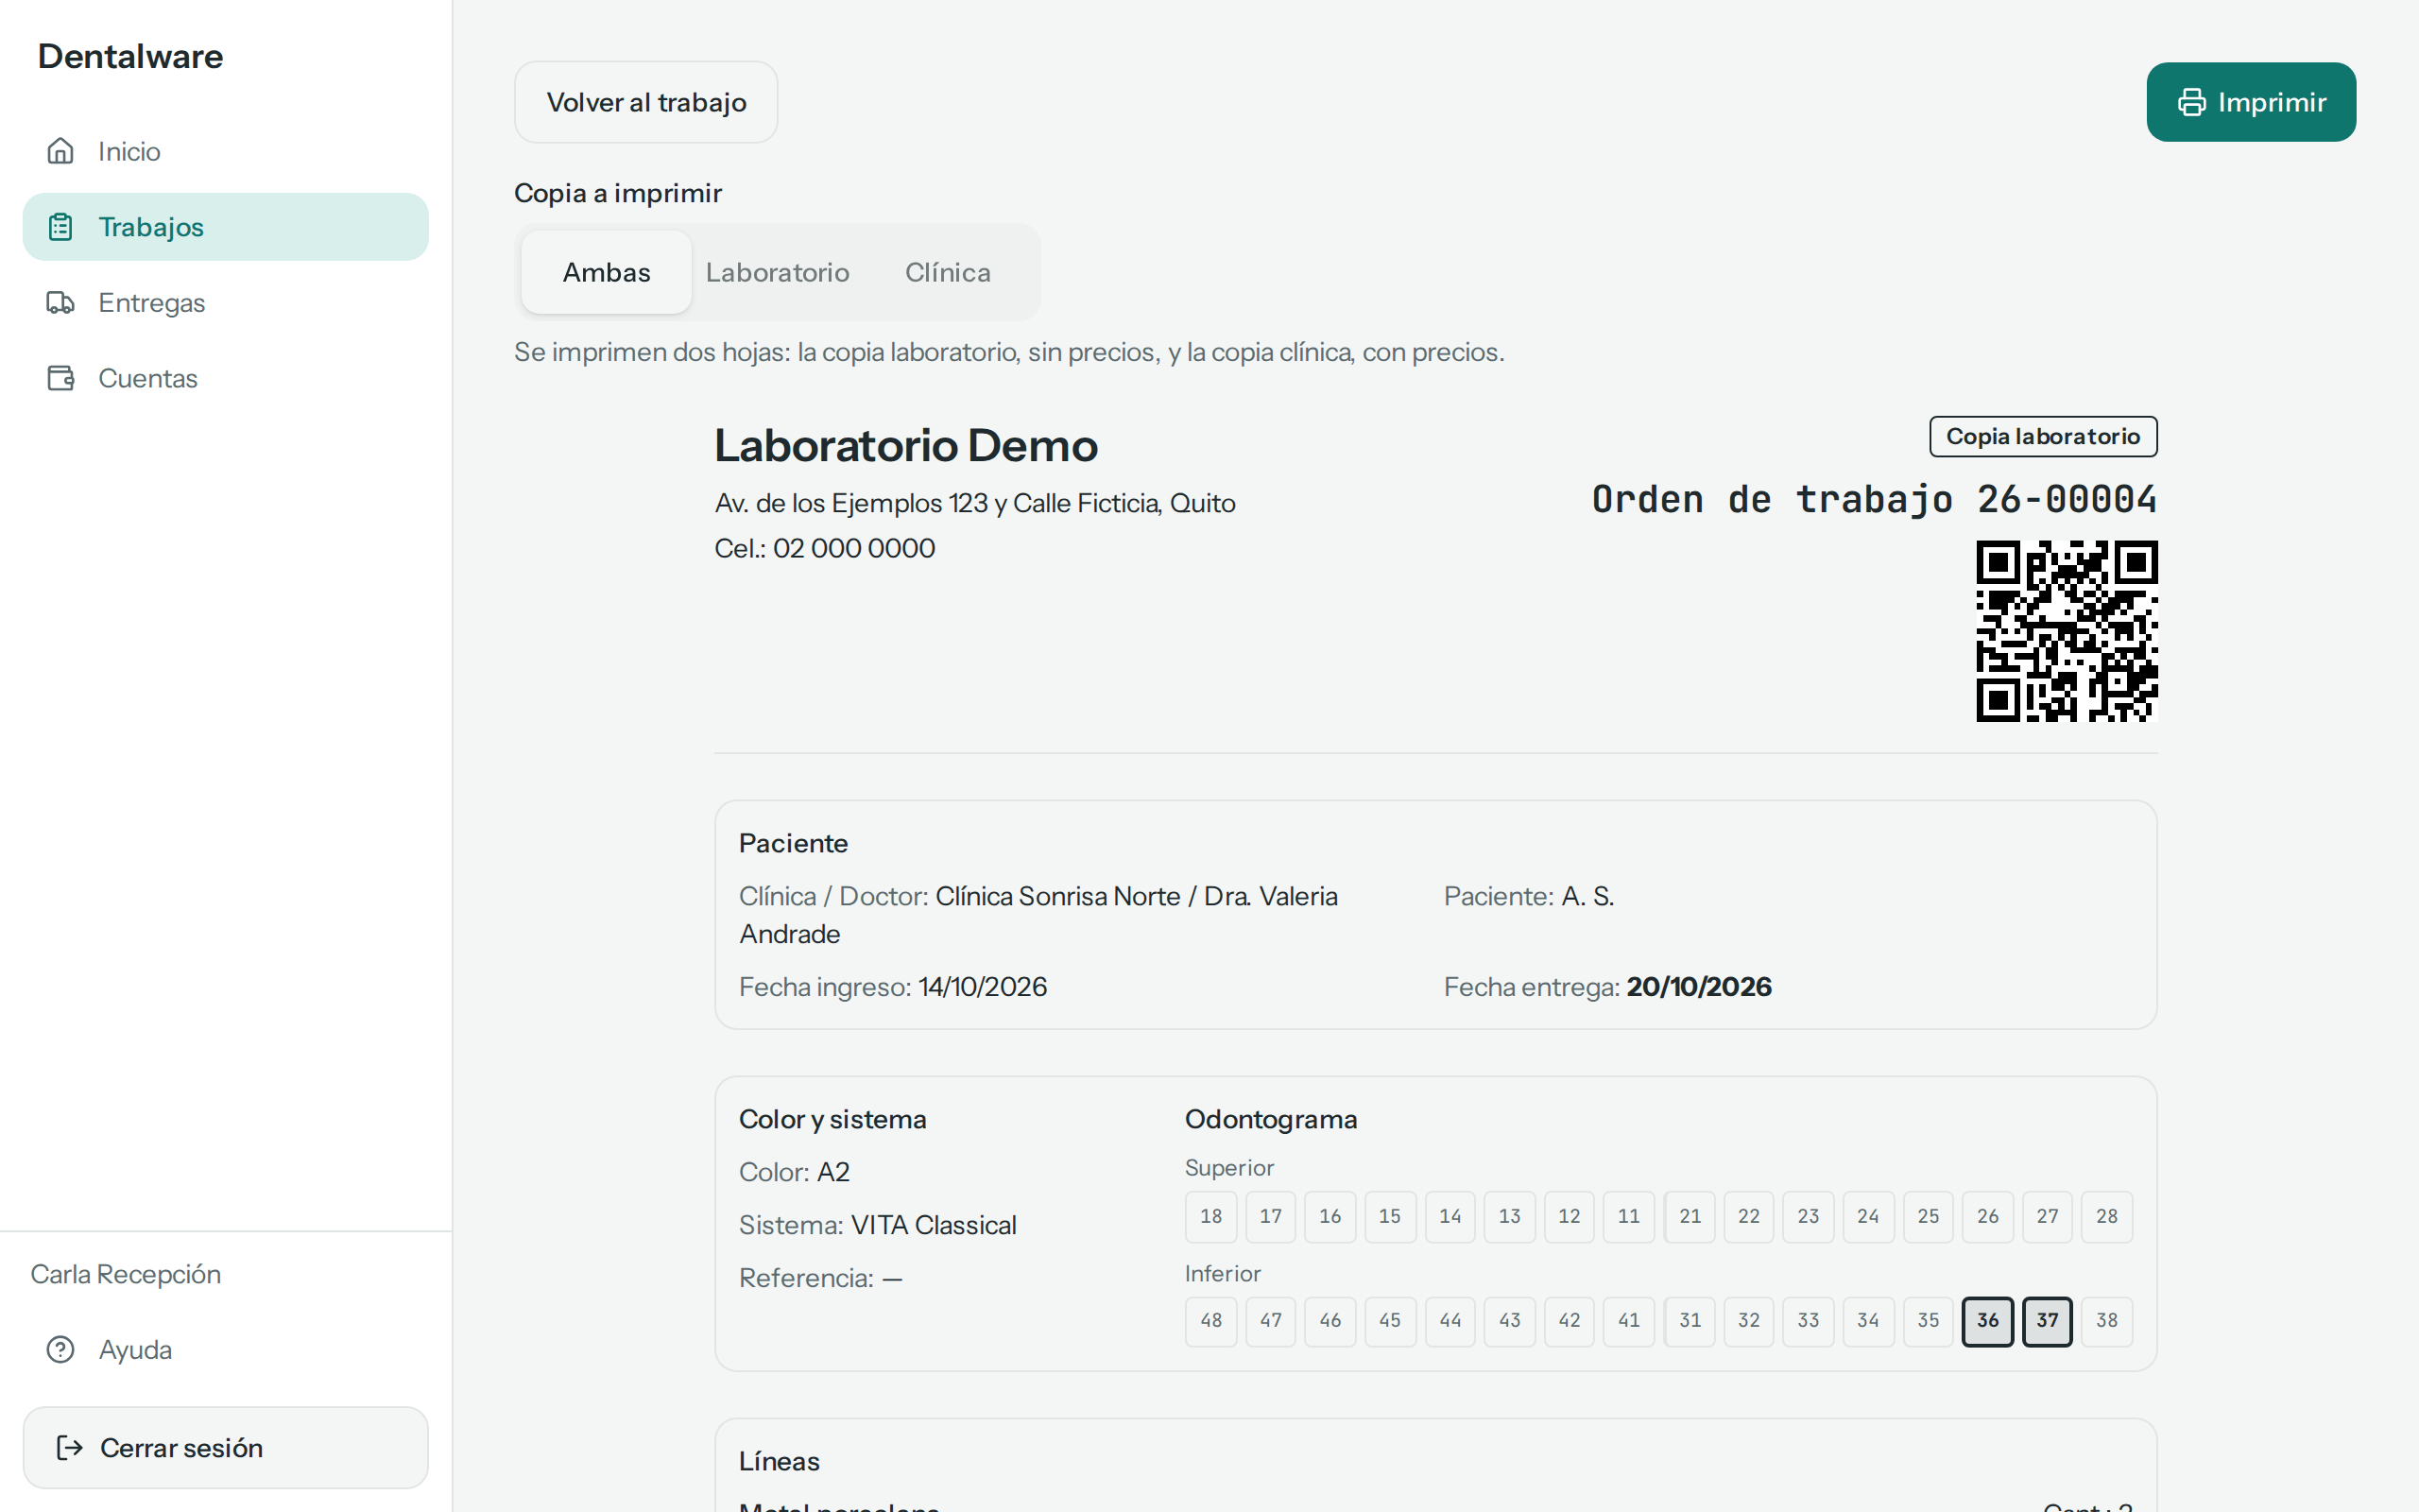Screen dimensions: 2419x1512
Task: Select tooth 21 in upper row
Action: point(1690,1217)
